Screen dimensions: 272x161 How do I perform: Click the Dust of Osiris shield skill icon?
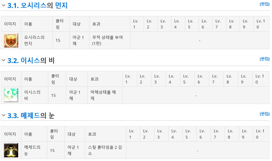pyautogui.click(x=11, y=40)
